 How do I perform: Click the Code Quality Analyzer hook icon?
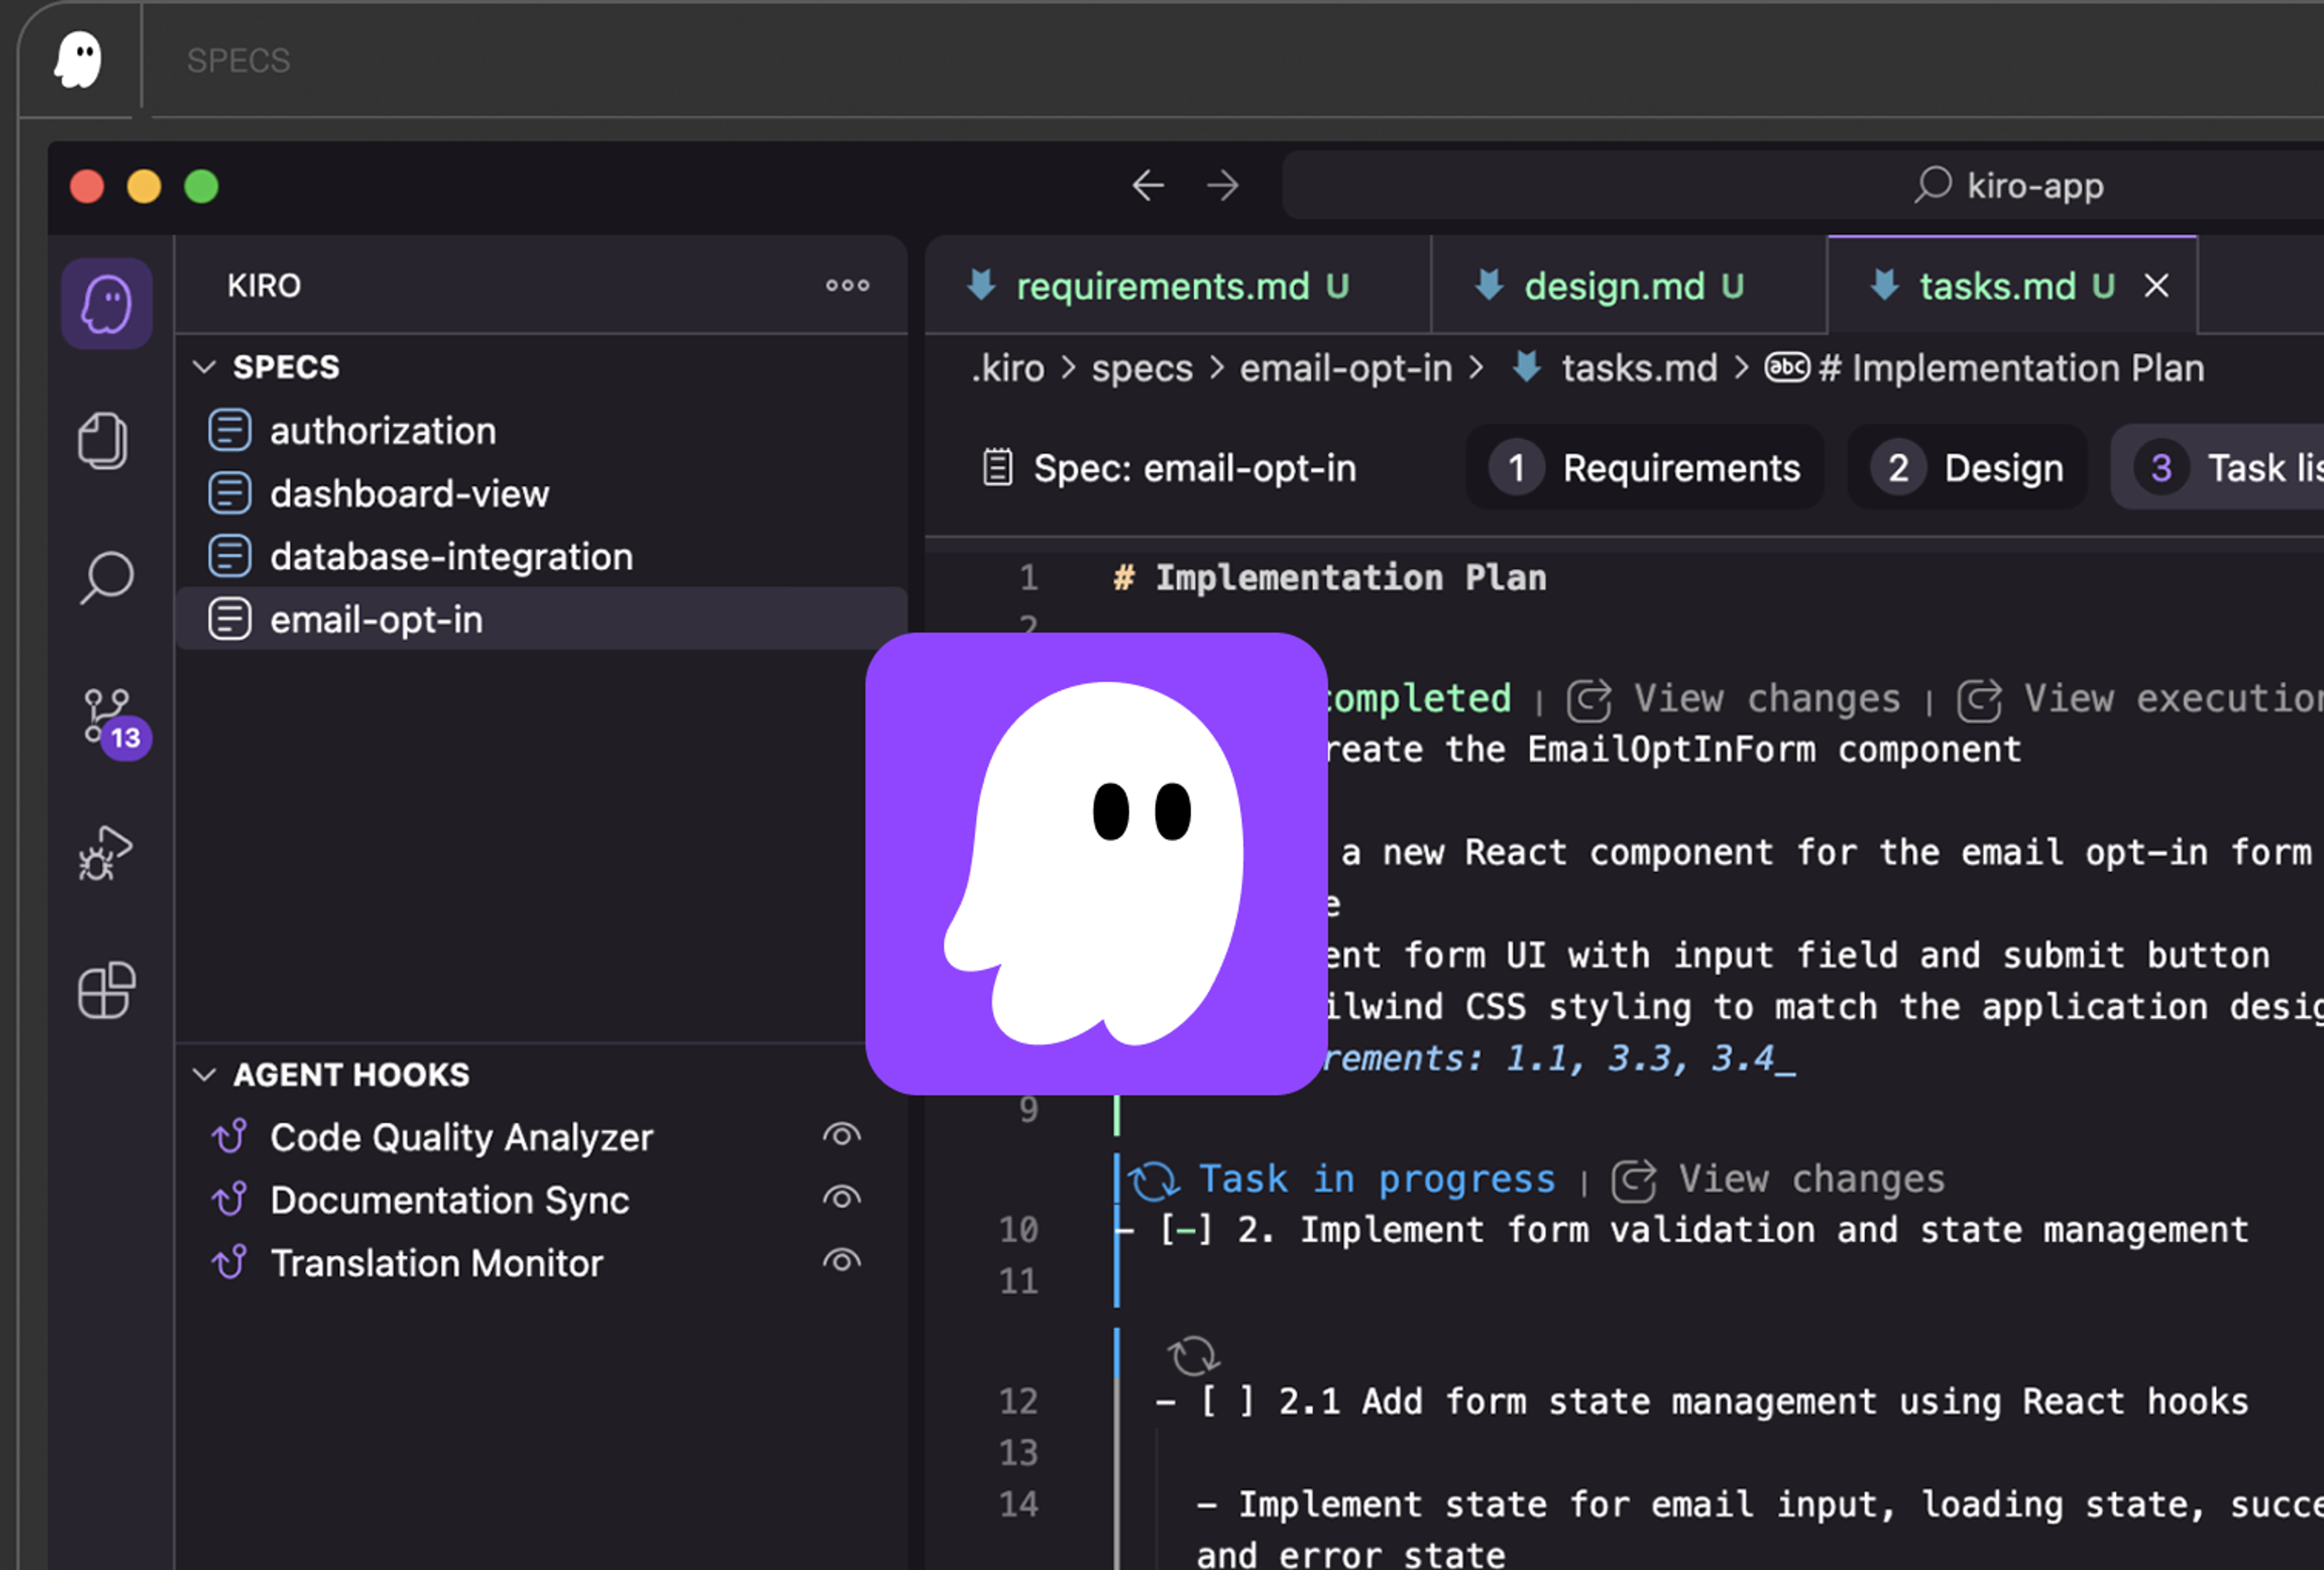point(229,1137)
